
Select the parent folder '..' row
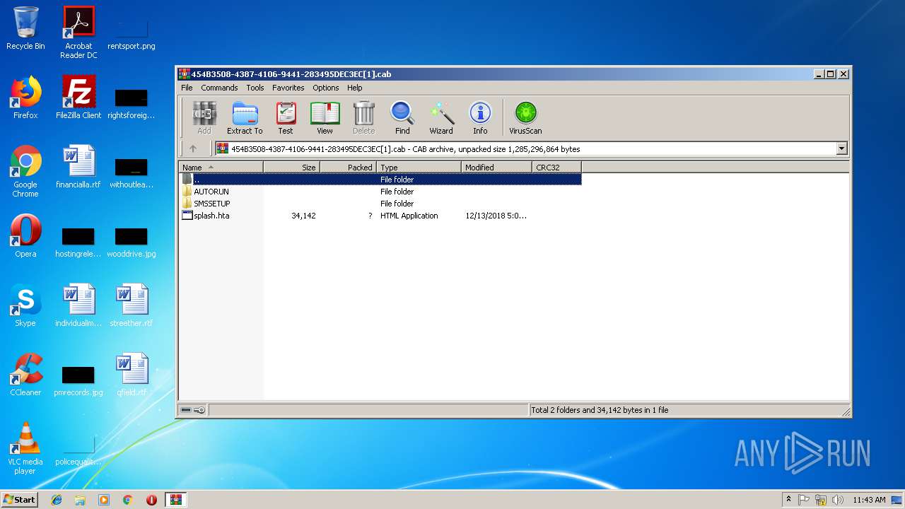pyautogui.click(x=380, y=180)
